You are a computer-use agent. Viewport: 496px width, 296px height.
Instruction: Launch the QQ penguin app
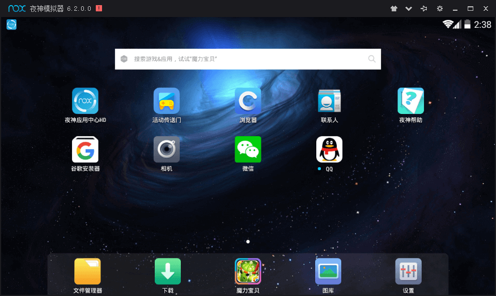329,150
